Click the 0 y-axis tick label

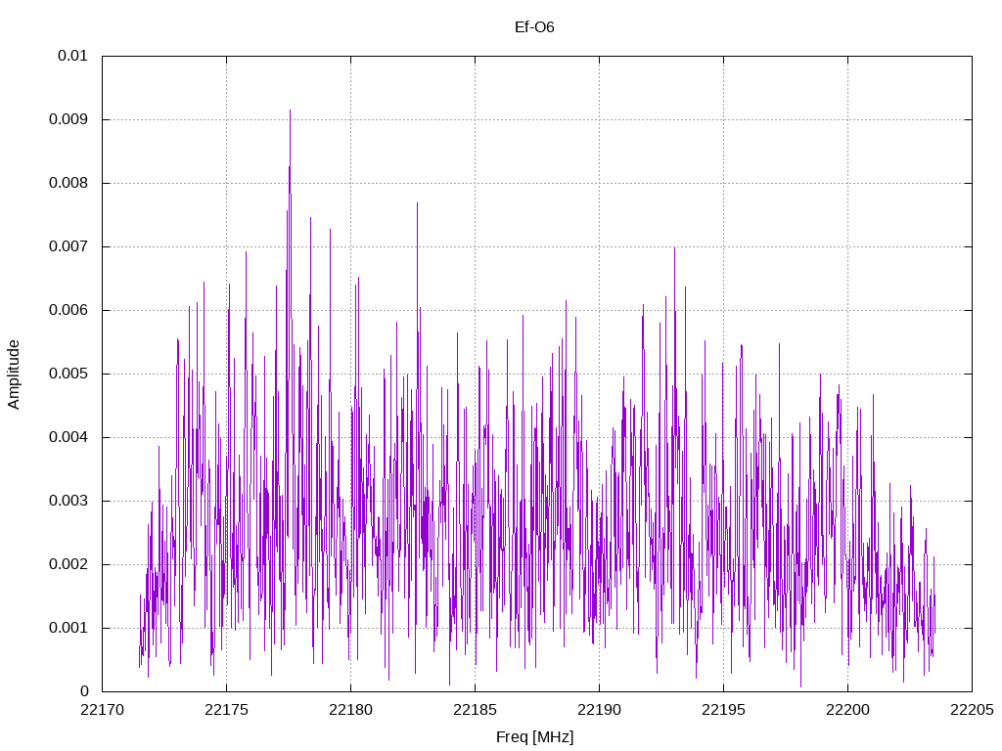point(84,691)
